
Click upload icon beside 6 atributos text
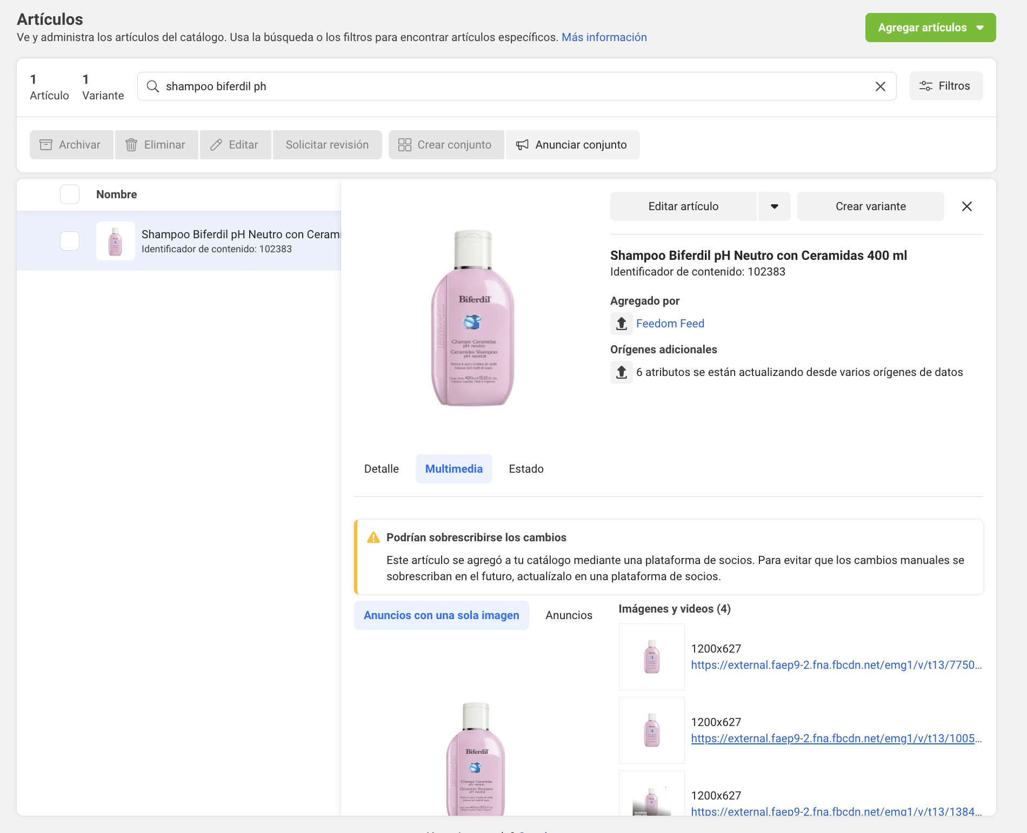622,372
